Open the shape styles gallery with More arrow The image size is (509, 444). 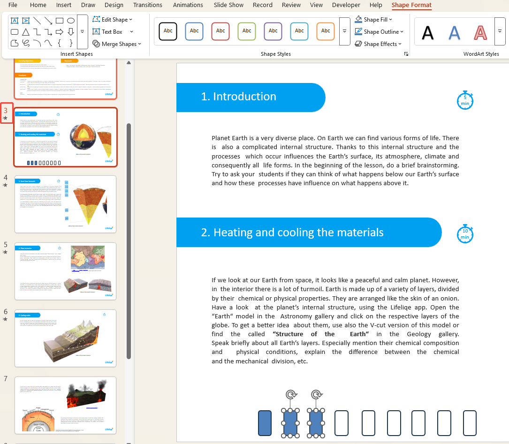tap(345, 31)
